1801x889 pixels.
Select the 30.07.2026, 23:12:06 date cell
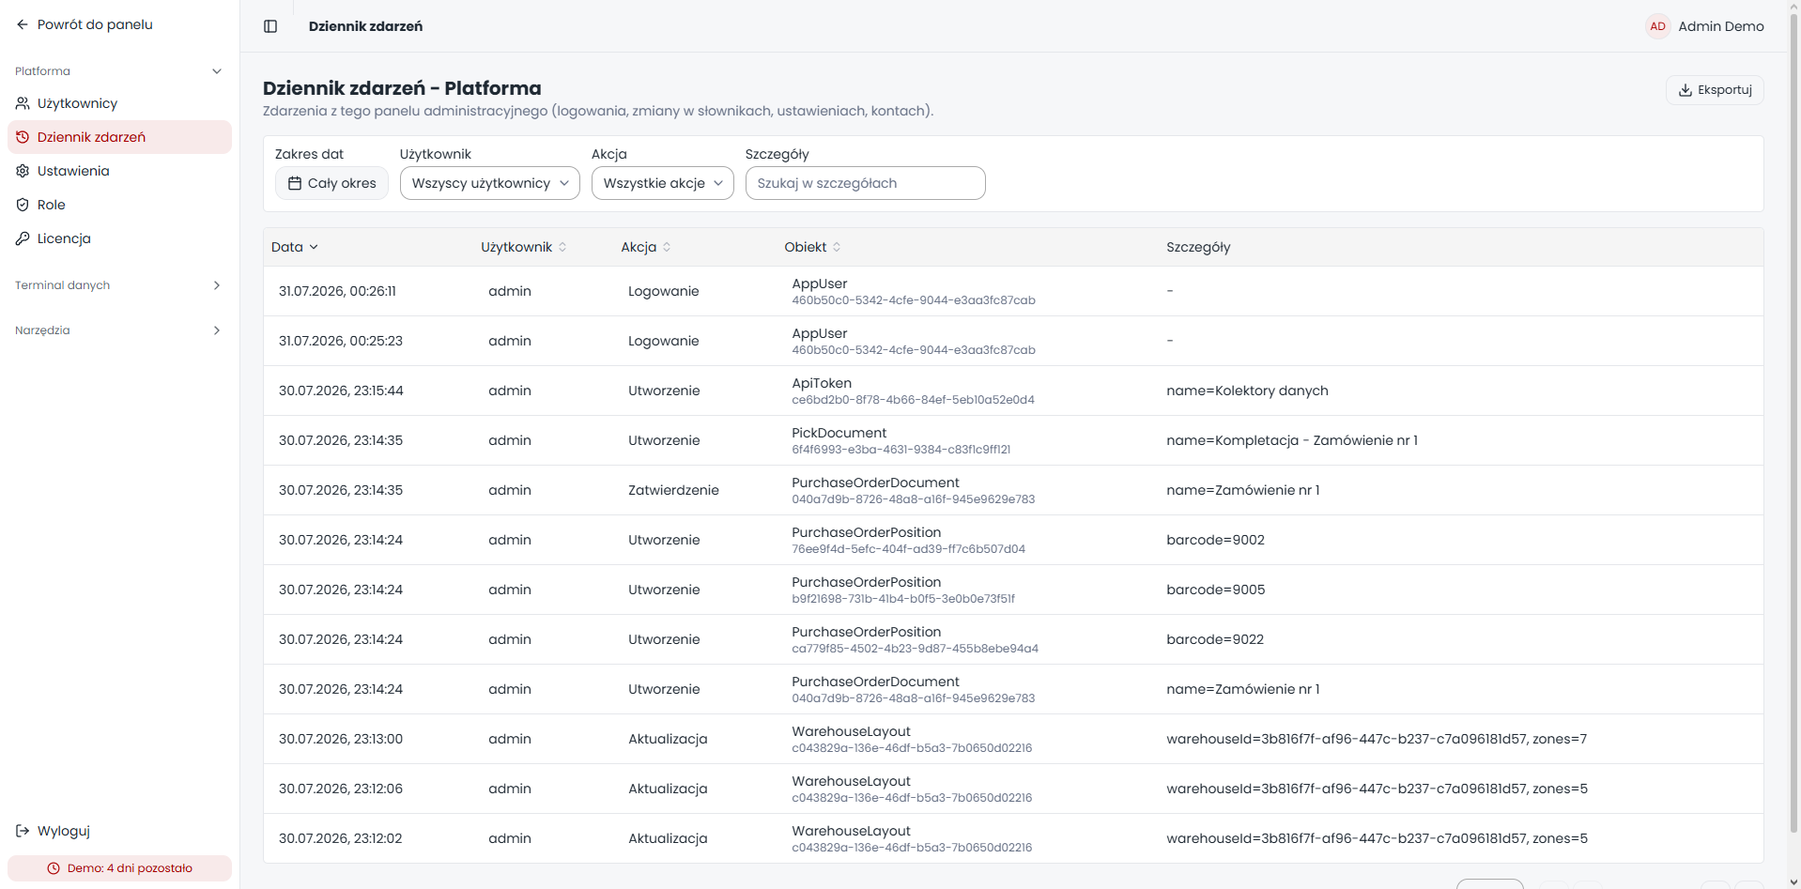pyautogui.click(x=341, y=789)
